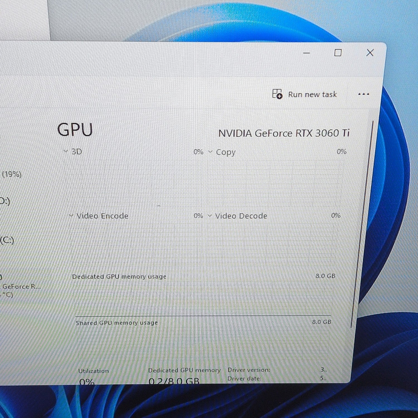418x418 pixels.
Task: Click the Dedicated GPU memory usage graph
Action: tap(203, 298)
